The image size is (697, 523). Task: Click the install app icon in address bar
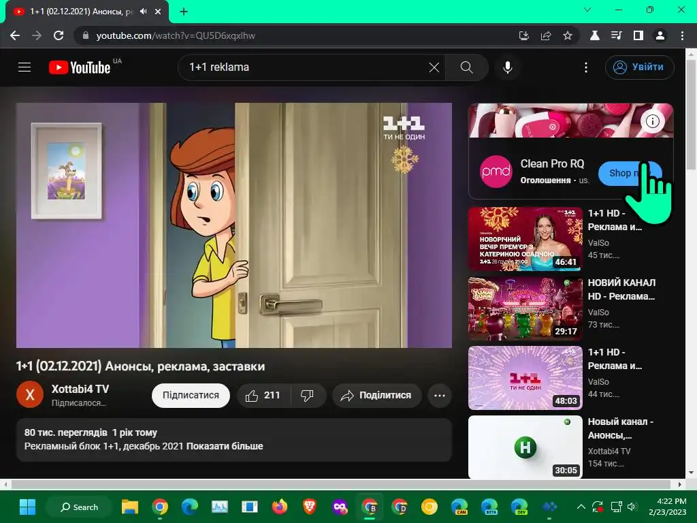point(523,35)
